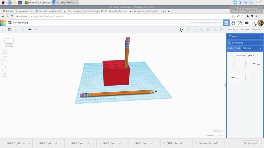The width and height of the screenshot is (264, 148).
Task: Zoom in with the plus button
Action: (5, 64)
